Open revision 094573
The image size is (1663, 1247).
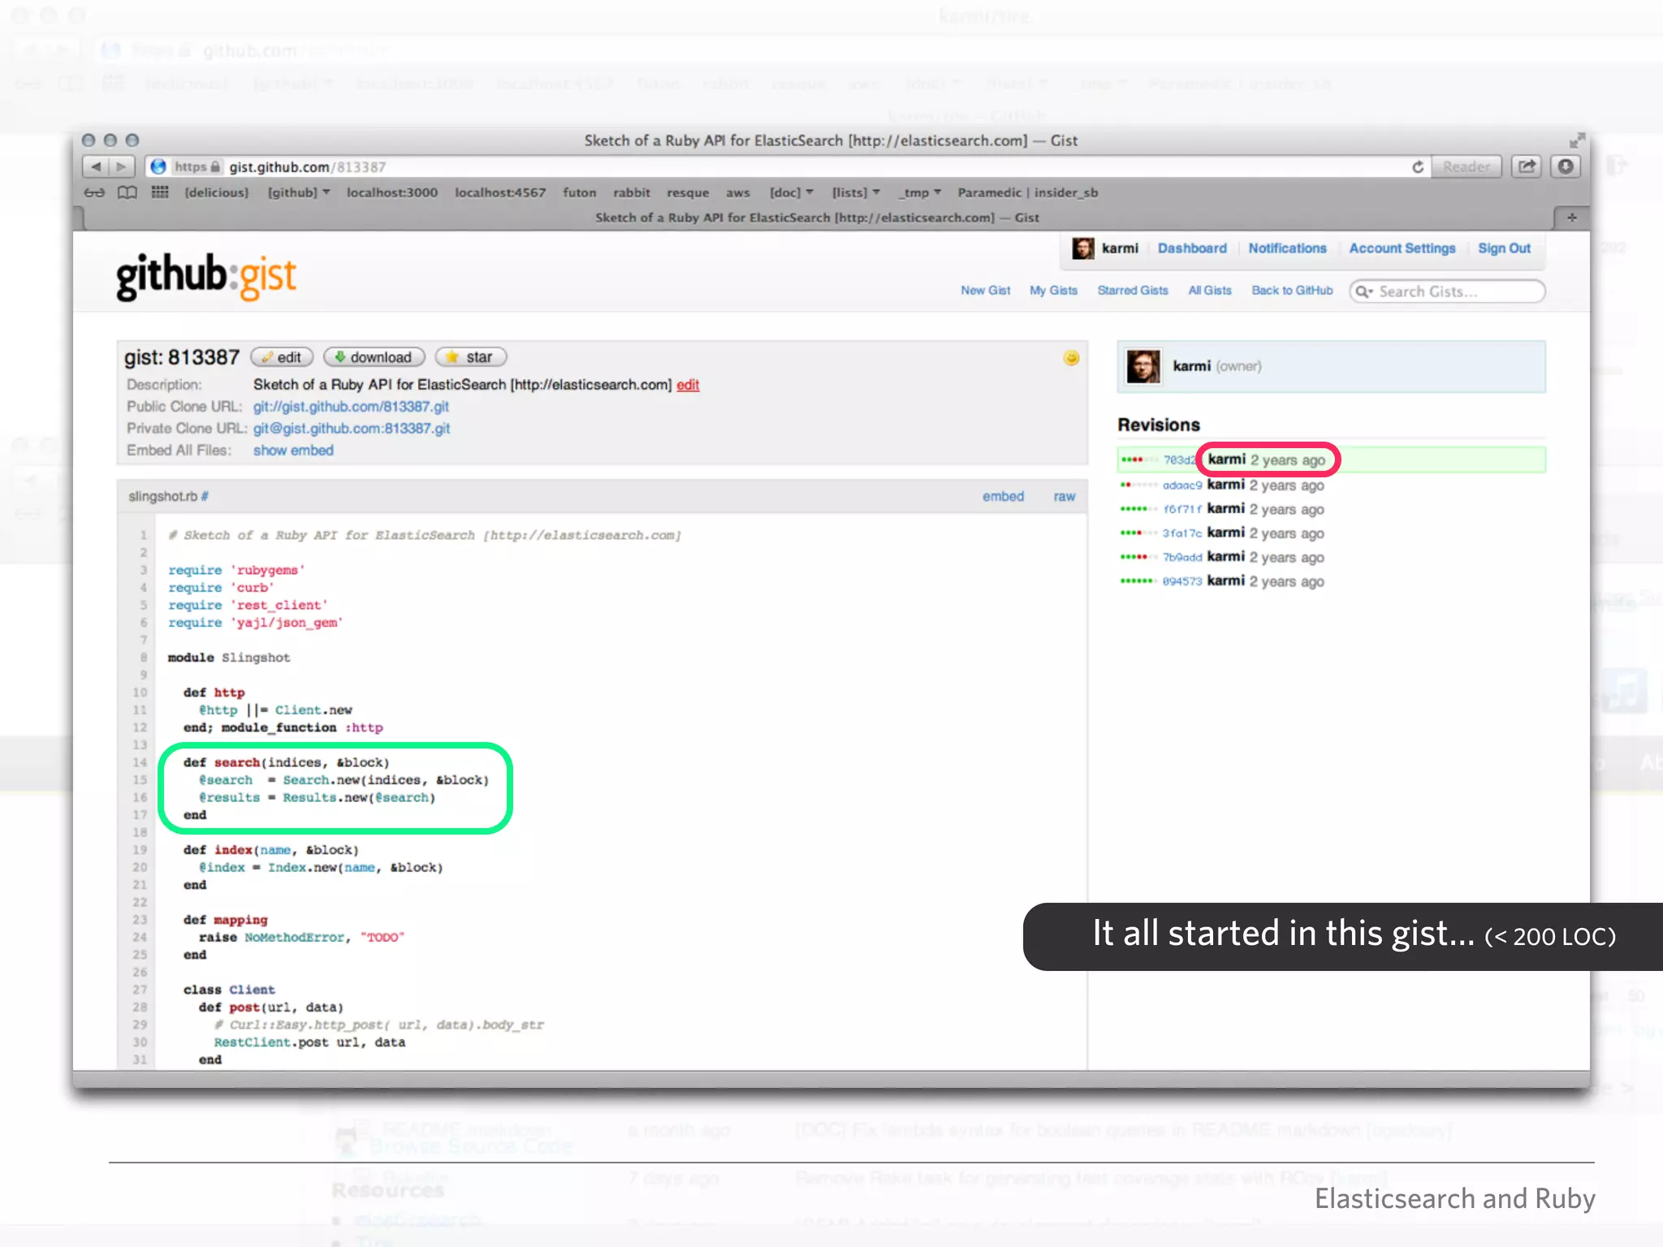tap(1181, 582)
